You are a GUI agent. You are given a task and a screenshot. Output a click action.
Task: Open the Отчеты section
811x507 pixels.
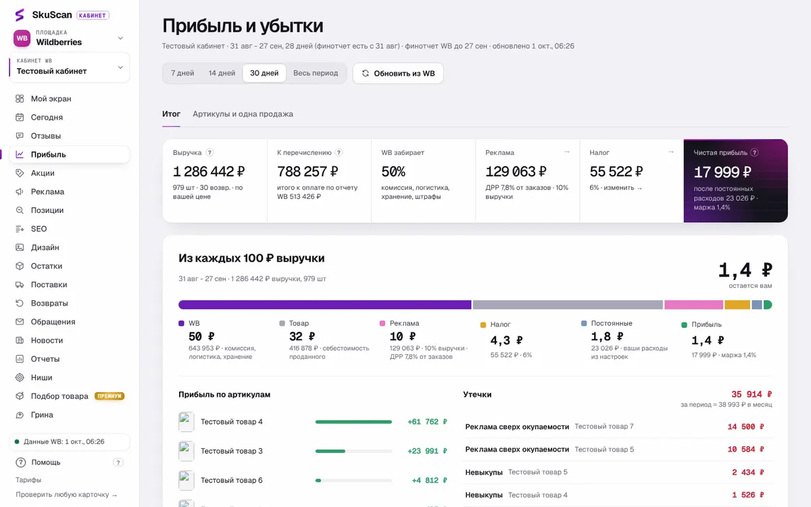coord(70,359)
